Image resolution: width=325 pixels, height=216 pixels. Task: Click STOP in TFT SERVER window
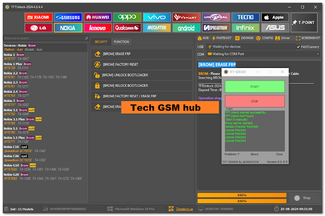point(255,101)
